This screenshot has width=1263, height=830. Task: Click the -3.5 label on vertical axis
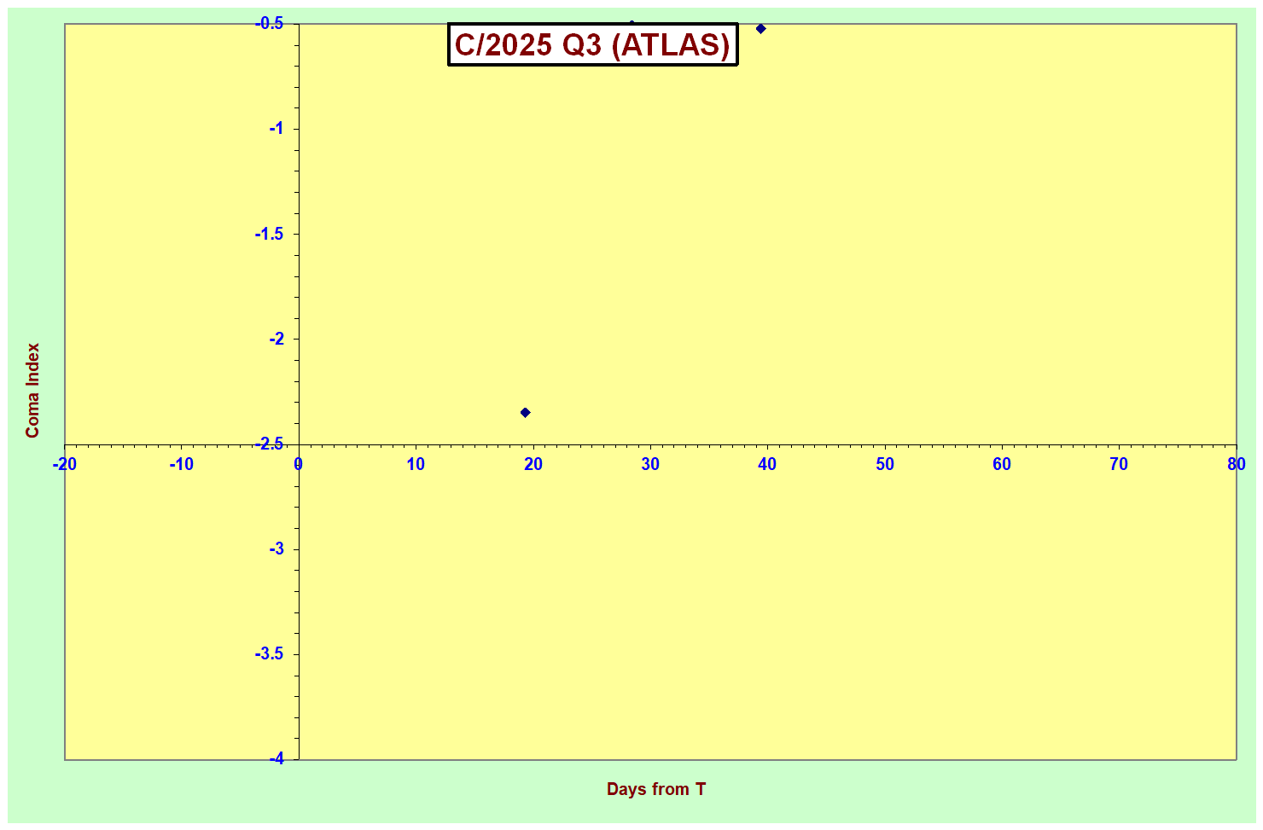coord(270,653)
